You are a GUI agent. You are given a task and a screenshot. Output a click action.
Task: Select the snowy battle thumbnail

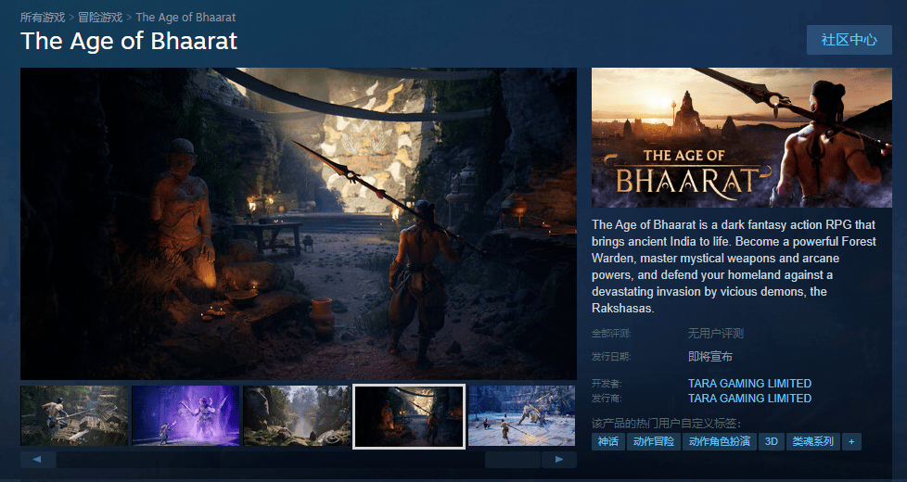522,415
